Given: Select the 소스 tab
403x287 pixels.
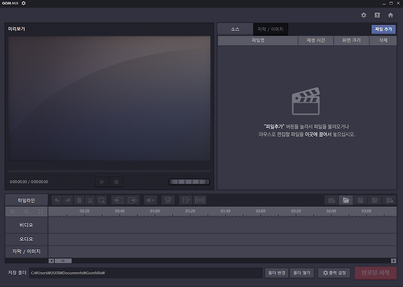Looking at the screenshot, I should click(x=235, y=29).
